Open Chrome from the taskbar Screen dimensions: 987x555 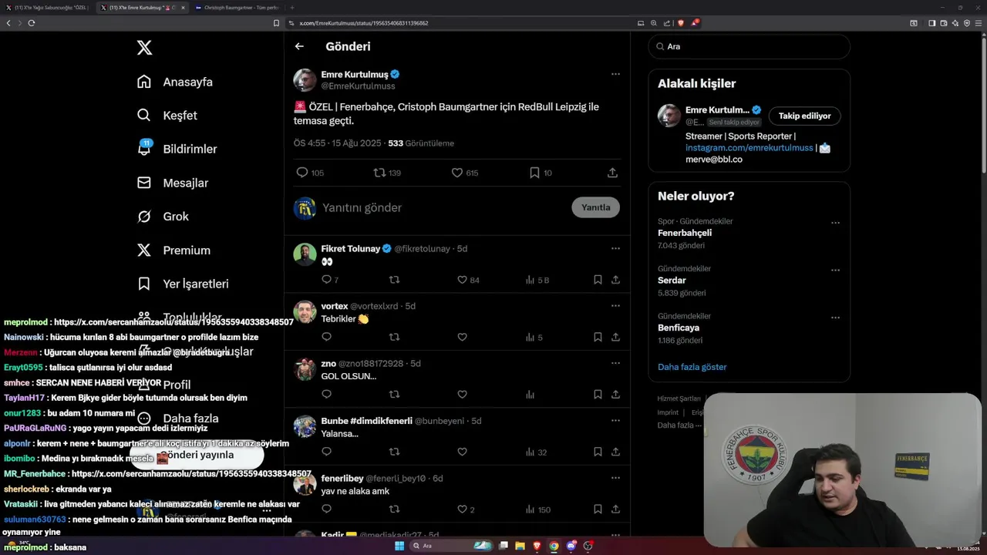pos(554,546)
